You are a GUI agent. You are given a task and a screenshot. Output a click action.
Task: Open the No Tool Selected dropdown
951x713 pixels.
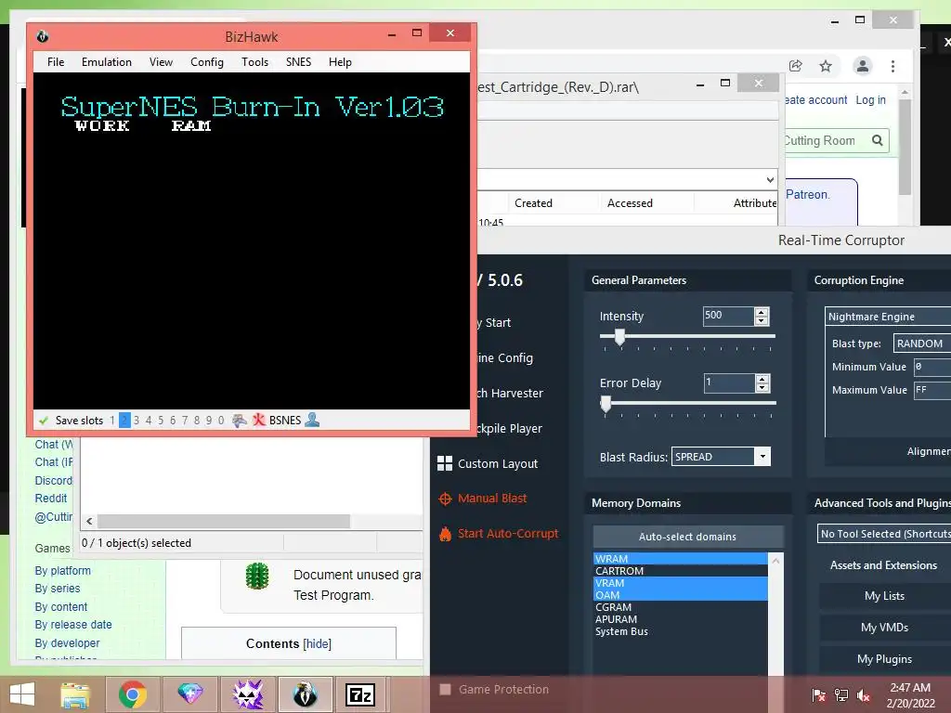coord(884,534)
